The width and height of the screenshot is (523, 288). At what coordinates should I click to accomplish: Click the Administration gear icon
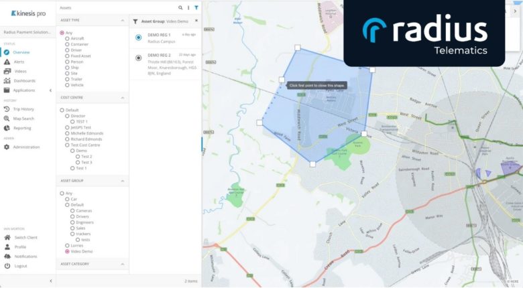[x=7, y=147]
